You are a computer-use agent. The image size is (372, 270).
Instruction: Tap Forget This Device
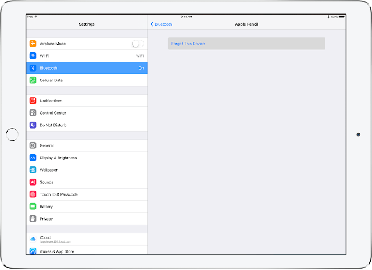pyautogui.click(x=246, y=44)
